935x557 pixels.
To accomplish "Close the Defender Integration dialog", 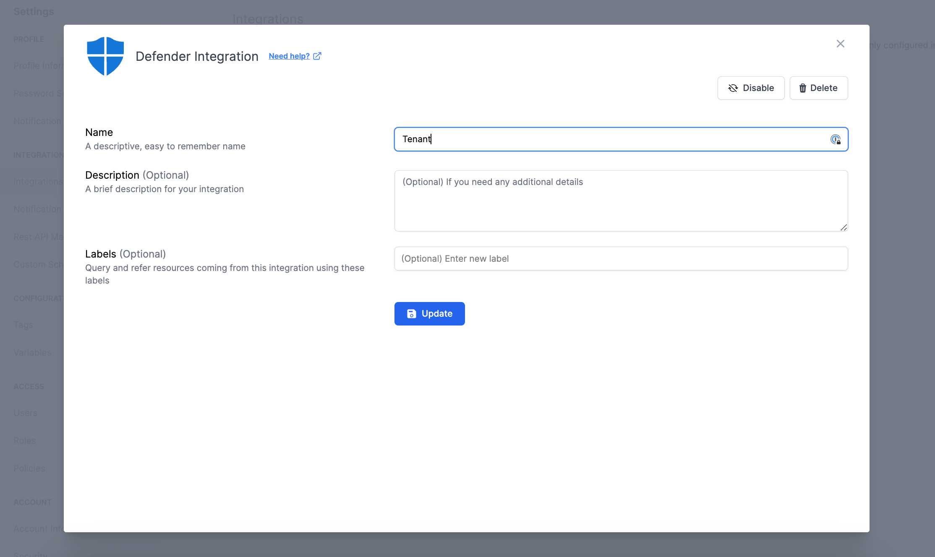I will [x=840, y=44].
